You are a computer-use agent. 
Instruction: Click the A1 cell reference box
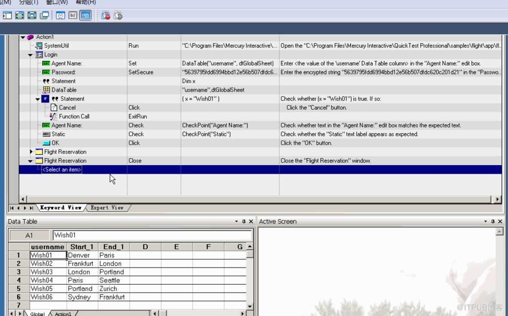pos(29,235)
